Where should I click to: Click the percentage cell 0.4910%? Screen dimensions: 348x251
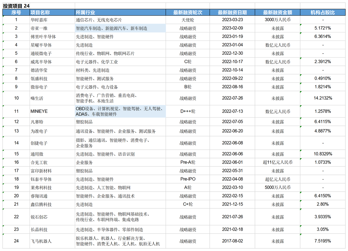(323, 79)
